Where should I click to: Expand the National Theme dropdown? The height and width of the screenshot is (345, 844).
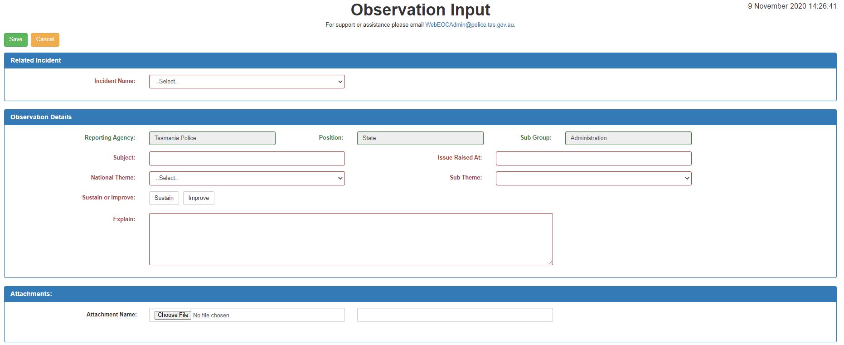click(247, 178)
